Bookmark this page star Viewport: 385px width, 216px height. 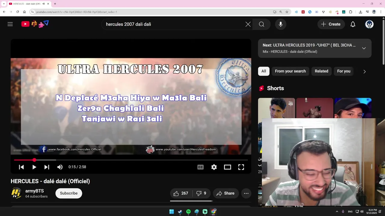coord(287,12)
